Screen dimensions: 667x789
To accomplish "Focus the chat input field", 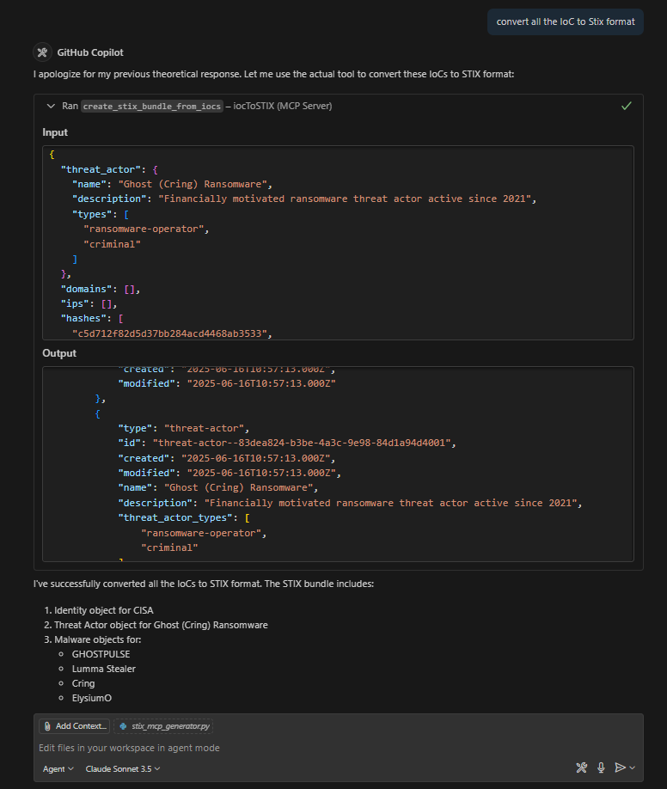I will click(x=339, y=748).
